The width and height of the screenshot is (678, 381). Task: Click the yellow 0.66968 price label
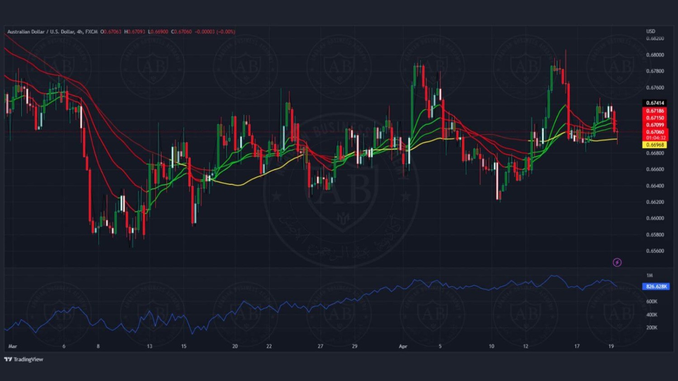coord(654,145)
